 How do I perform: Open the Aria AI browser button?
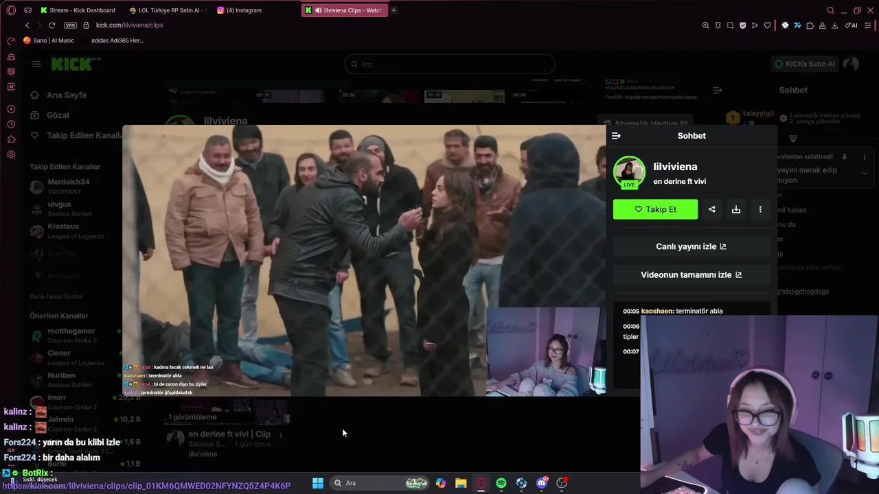(x=851, y=25)
